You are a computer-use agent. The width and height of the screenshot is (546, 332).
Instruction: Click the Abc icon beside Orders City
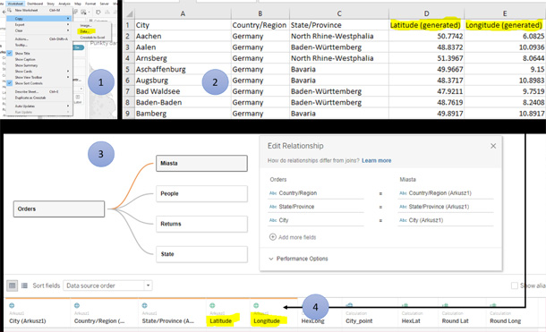click(x=273, y=220)
